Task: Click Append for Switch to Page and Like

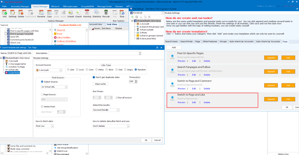Action: [271, 99]
